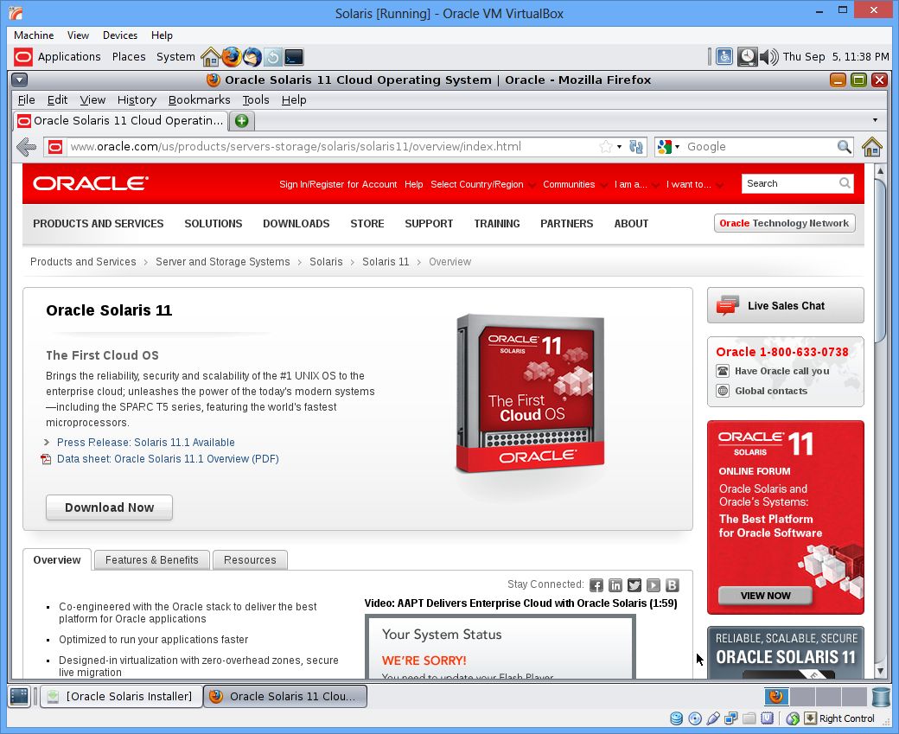
Task: Open the DOWNLOADS navigation item
Action: 296,224
